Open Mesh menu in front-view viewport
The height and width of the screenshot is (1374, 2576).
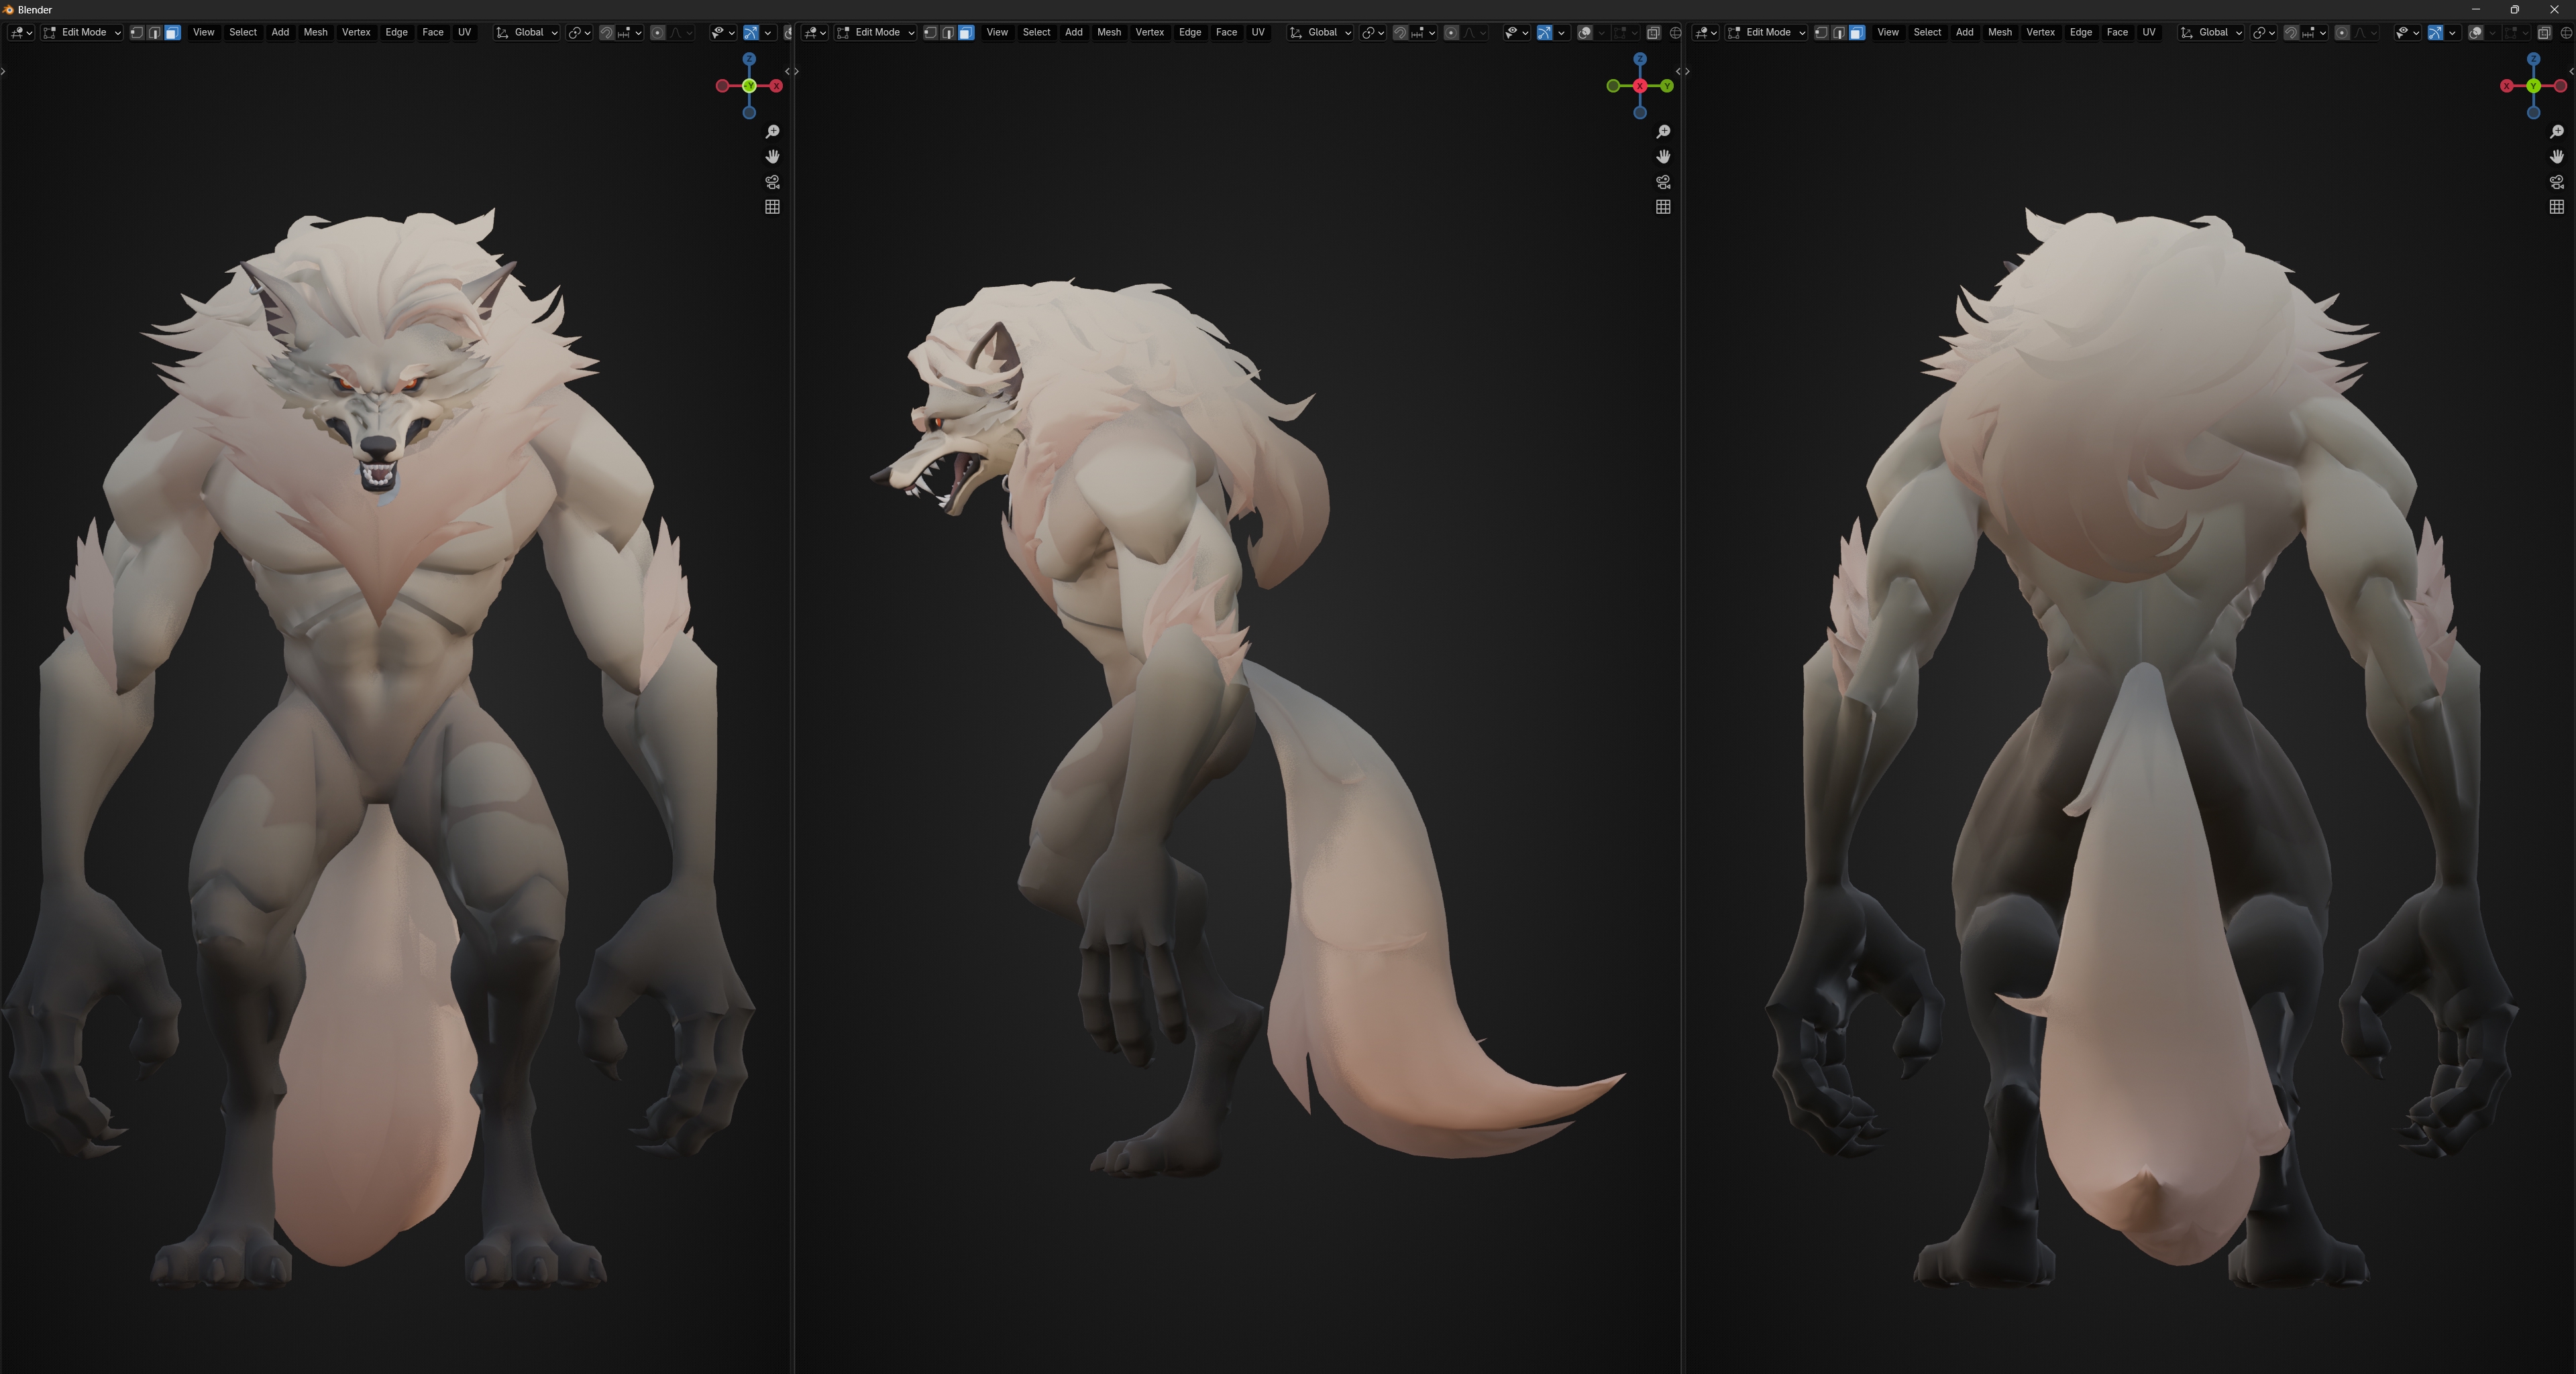point(315,33)
